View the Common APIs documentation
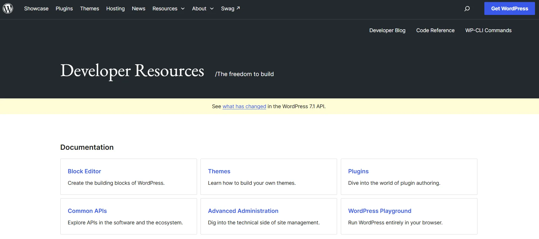 pyautogui.click(x=87, y=211)
